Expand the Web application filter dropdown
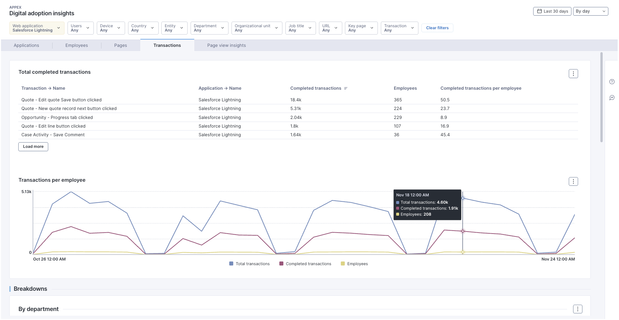Image resolution: width=619 pixels, height=320 pixels. coord(37,28)
